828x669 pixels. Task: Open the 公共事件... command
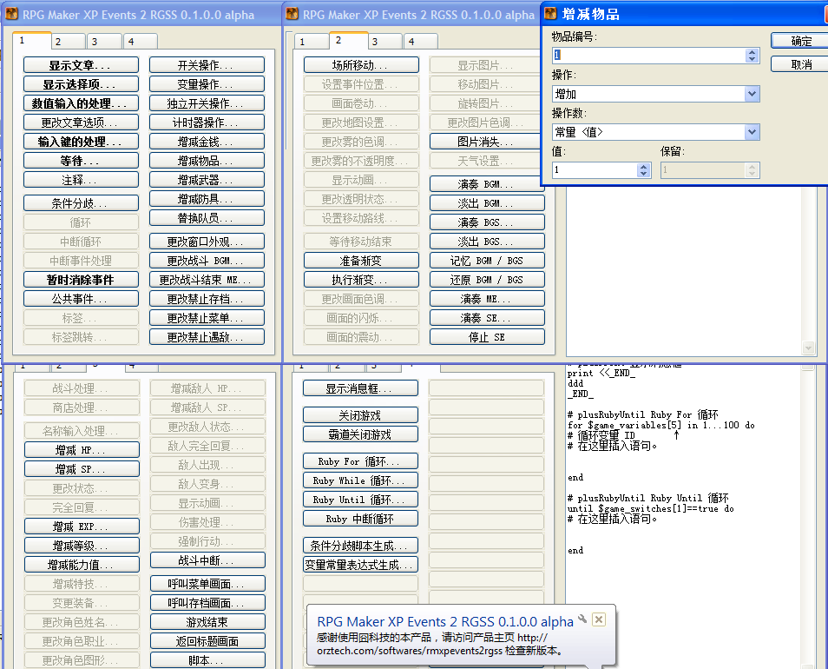click(x=81, y=299)
